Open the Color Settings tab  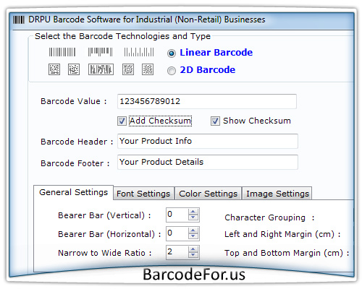click(208, 194)
